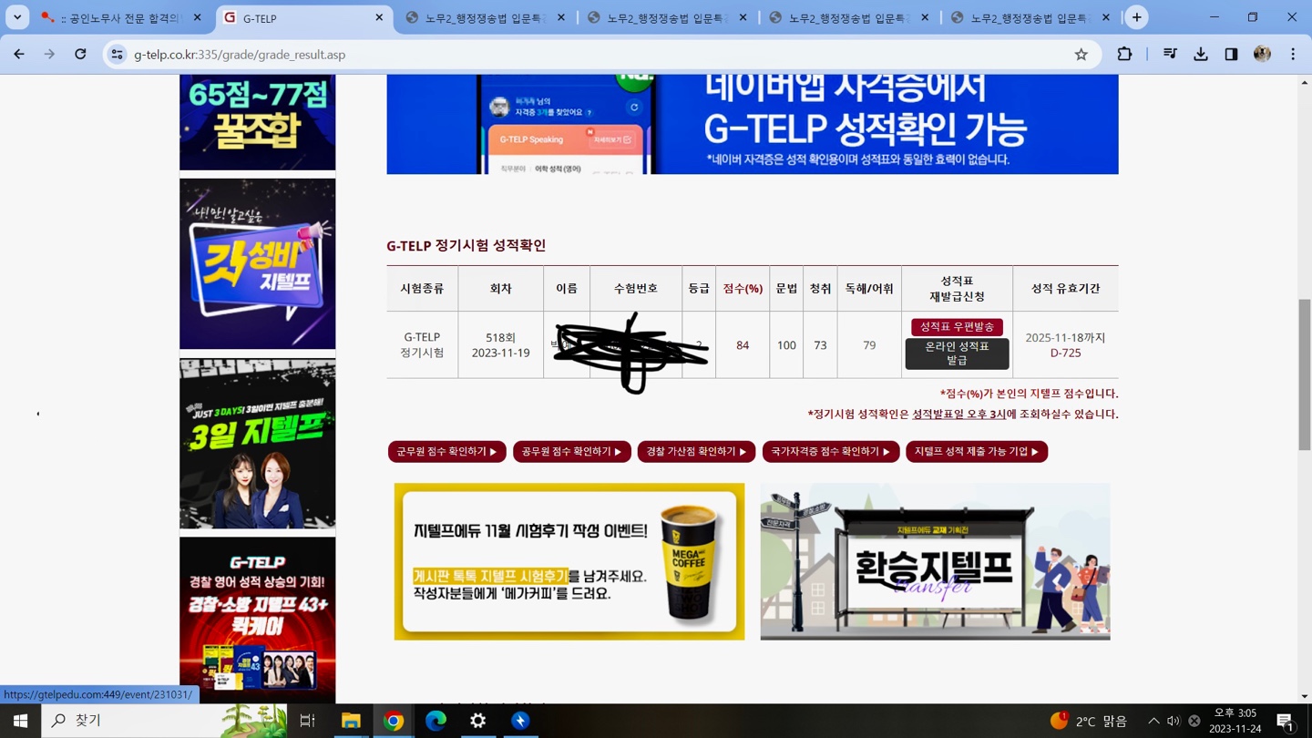1312x738 pixels.
Task: Open File Explorer from the taskbar
Action: [x=351, y=721]
